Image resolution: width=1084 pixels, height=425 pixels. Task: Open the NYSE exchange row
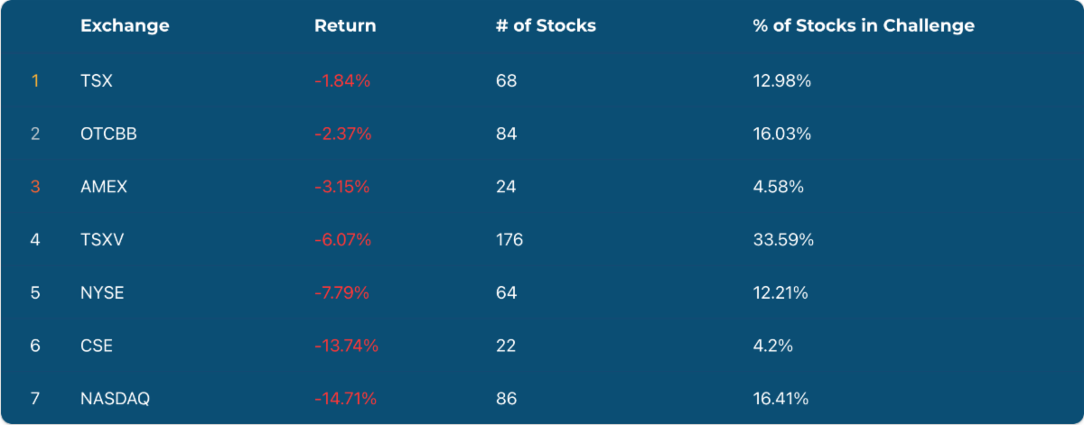102,292
